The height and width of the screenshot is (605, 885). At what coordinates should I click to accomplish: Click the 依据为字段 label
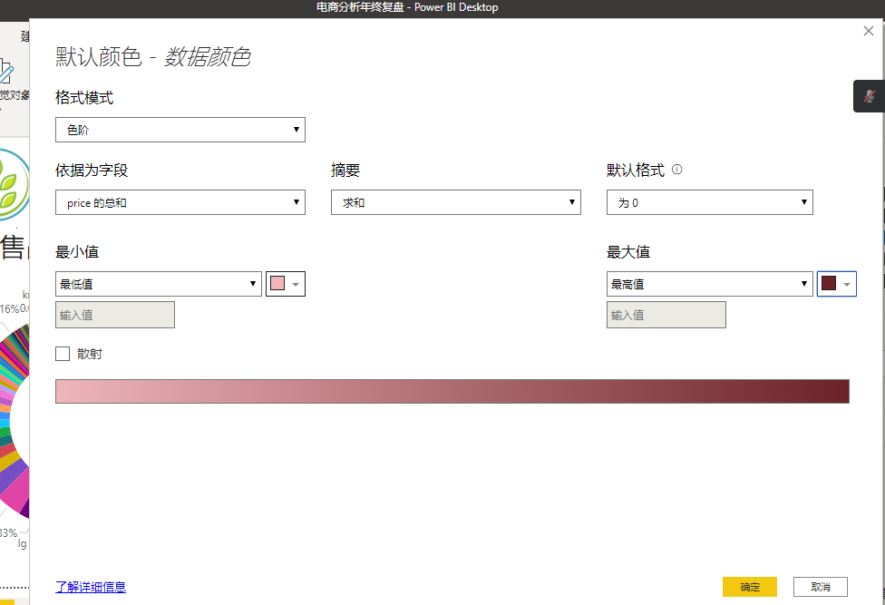(92, 170)
